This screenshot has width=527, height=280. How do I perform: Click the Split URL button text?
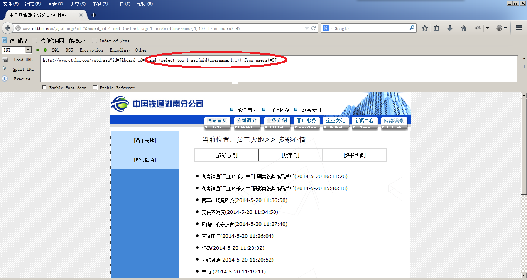click(23, 69)
